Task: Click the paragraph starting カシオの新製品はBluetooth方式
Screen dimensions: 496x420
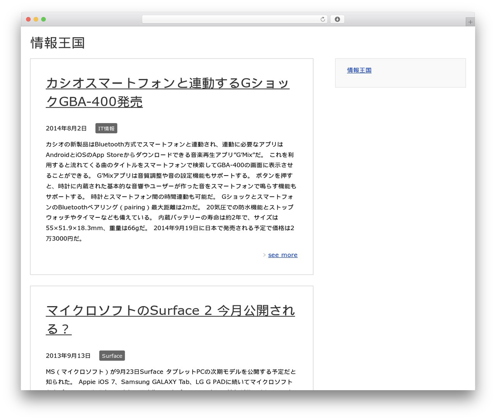Action: point(171,191)
